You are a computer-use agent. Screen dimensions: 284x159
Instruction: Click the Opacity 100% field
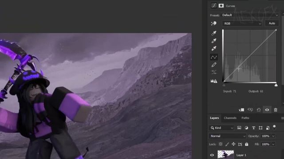pos(266,136)
